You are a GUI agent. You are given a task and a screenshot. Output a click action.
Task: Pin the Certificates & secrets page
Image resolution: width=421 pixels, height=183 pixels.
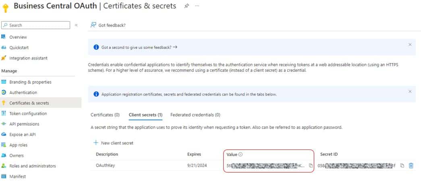point(187,6)
